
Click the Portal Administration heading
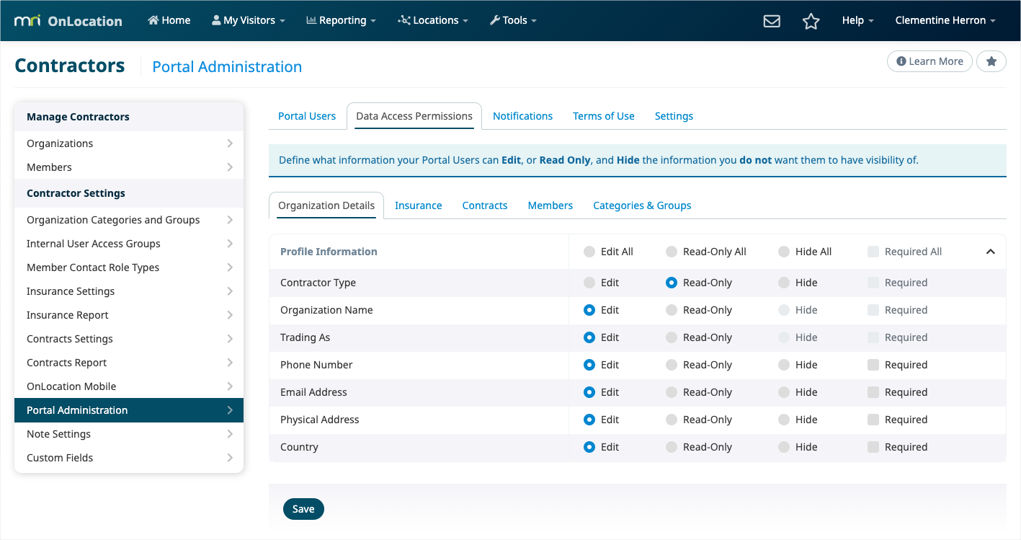[227, 66]
